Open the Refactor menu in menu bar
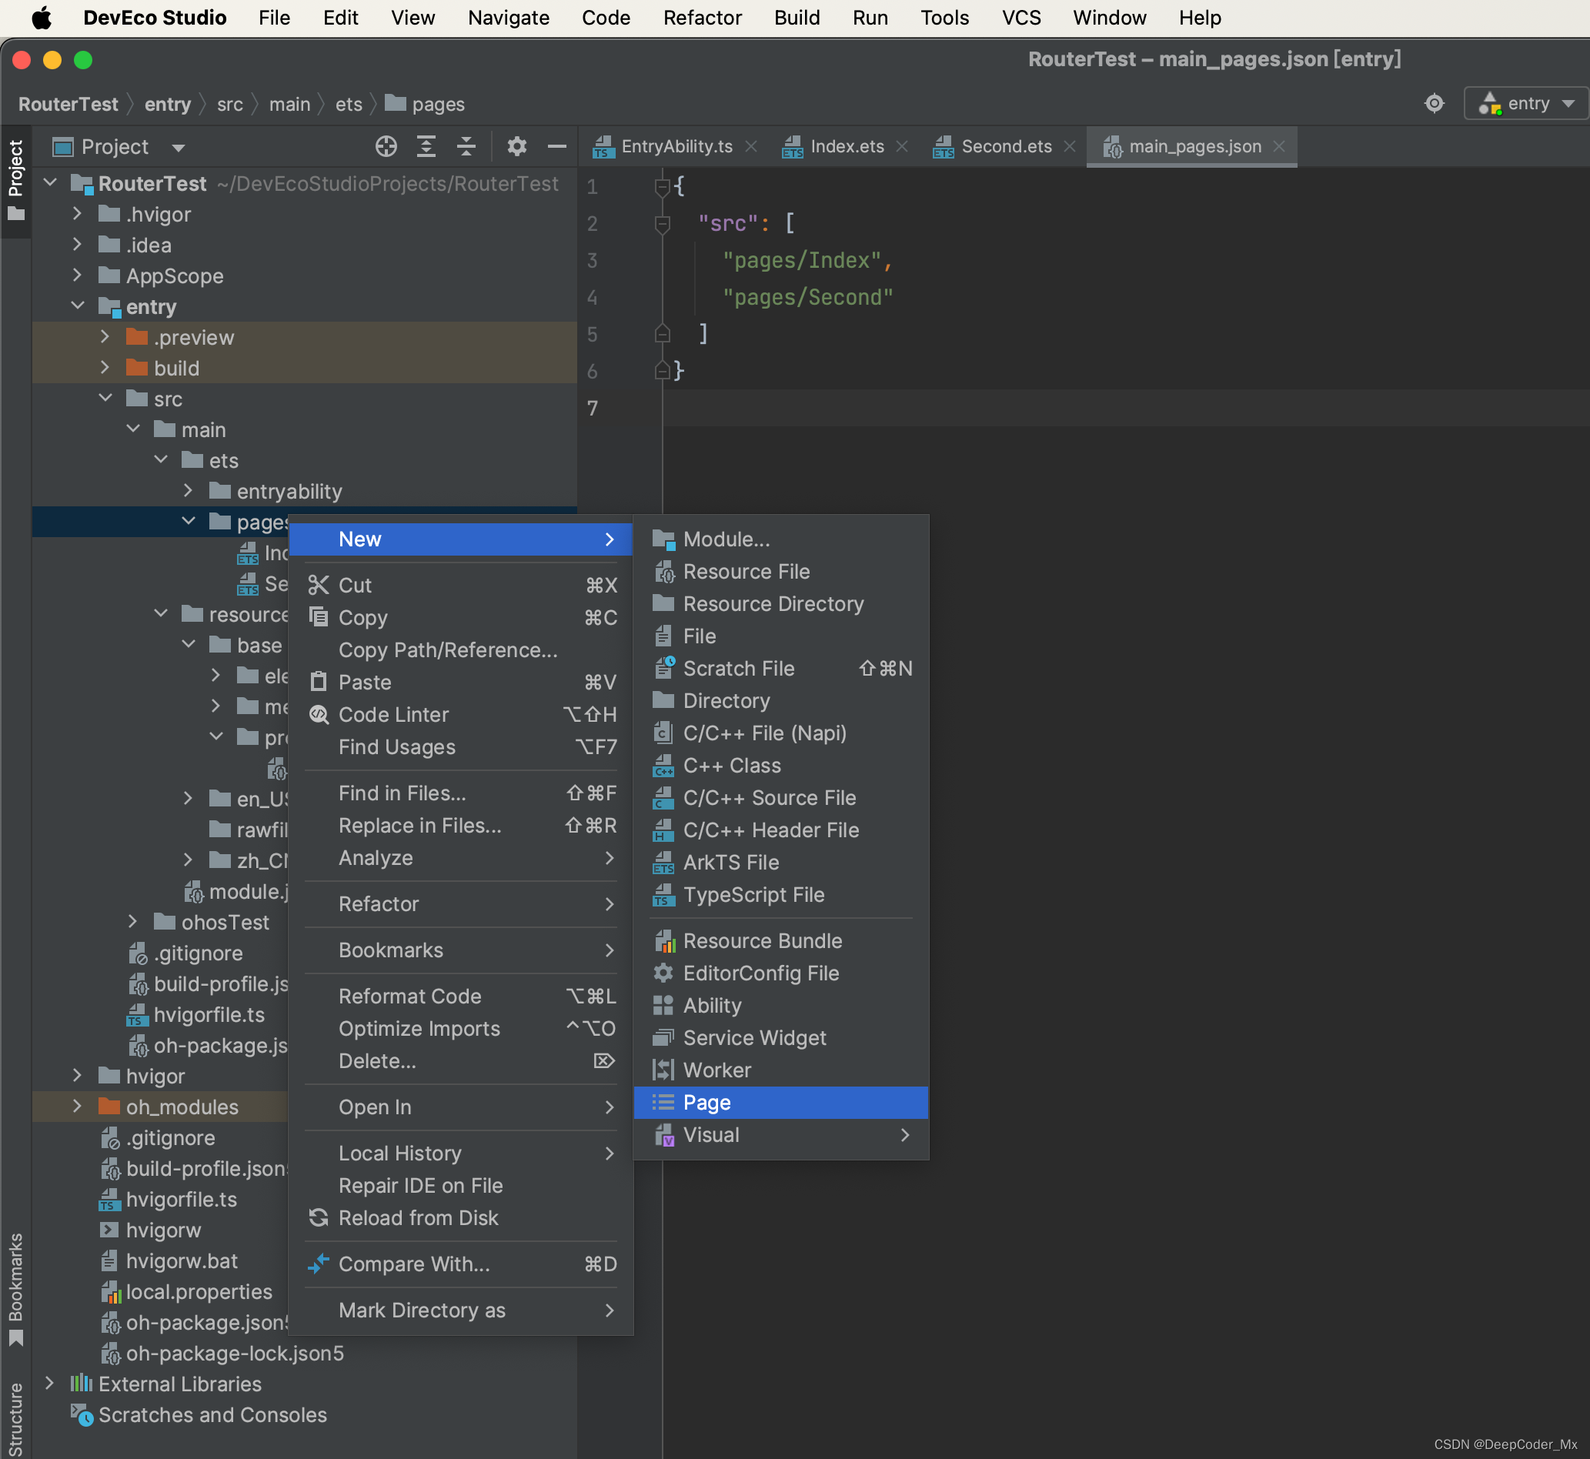 pos(702,18)
